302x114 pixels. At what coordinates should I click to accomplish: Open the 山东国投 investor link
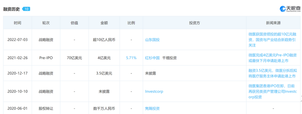click(152, 40)
